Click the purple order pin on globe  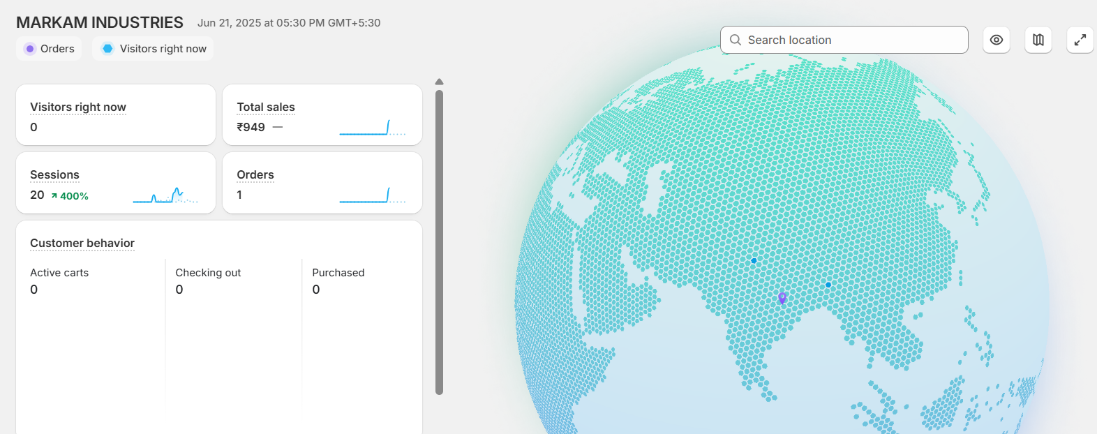tap(782, 298)
